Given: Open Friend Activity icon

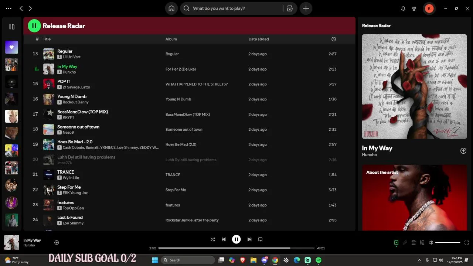Looking at the screenshot, I should [414, 8].
